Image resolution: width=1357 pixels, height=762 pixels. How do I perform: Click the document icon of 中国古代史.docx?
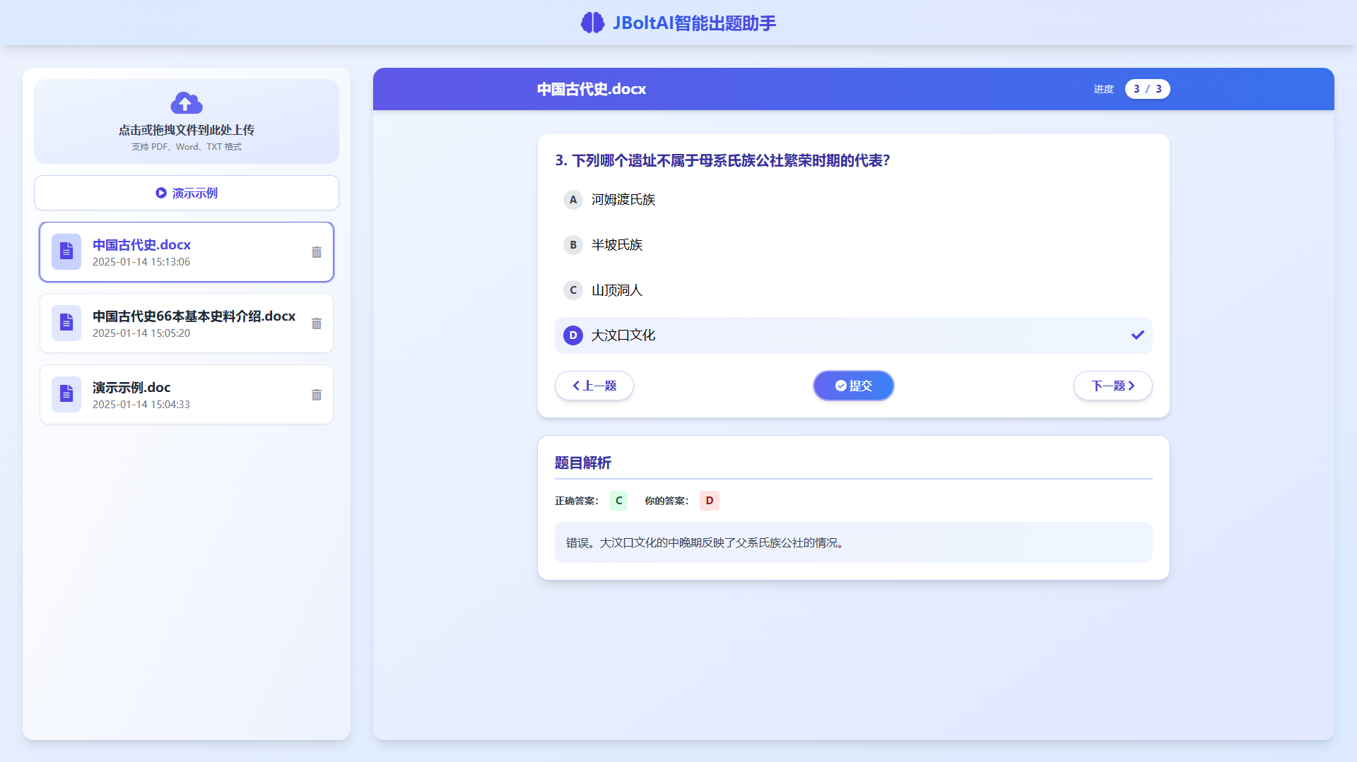click(66, 251)
